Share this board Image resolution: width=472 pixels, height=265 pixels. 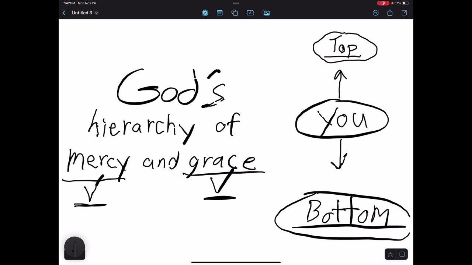pyautogui.click(x=390, y=13)
